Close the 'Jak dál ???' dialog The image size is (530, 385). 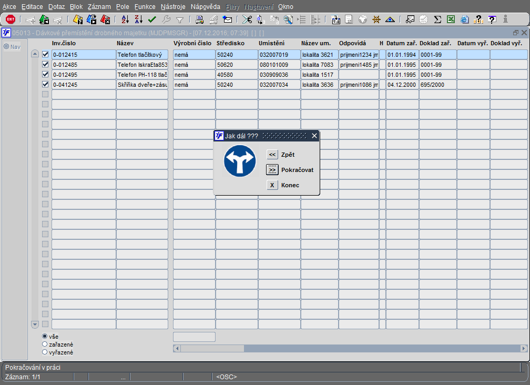(x=314, y=136)
